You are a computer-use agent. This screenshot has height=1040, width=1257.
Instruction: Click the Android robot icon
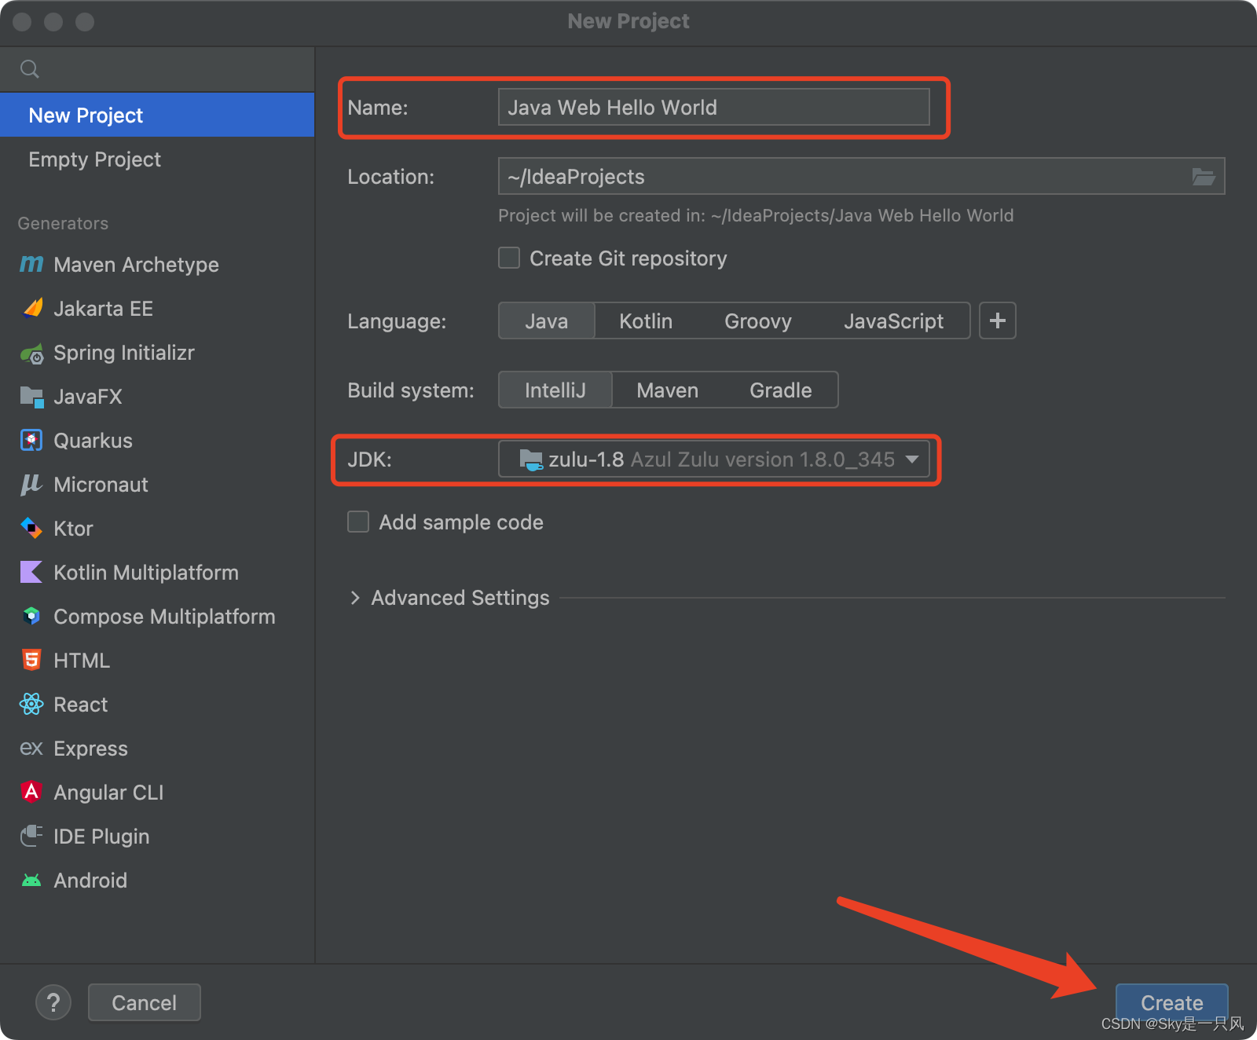[31, 881]
